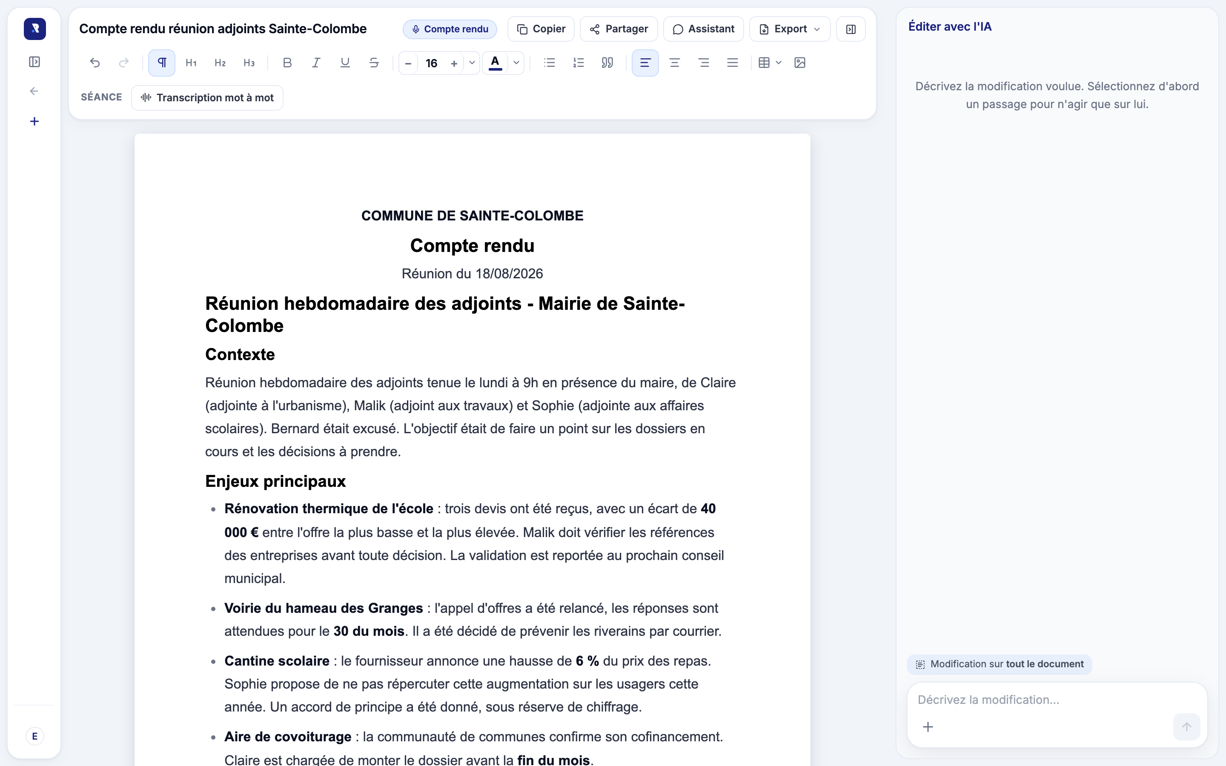Screen dimensions: 1226x766
Task: Toggle underline formatting
Action: click(x=345, y=63)
